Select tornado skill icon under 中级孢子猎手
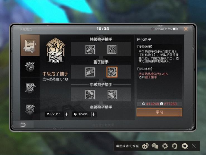206x155 pixels. (112, 95)
